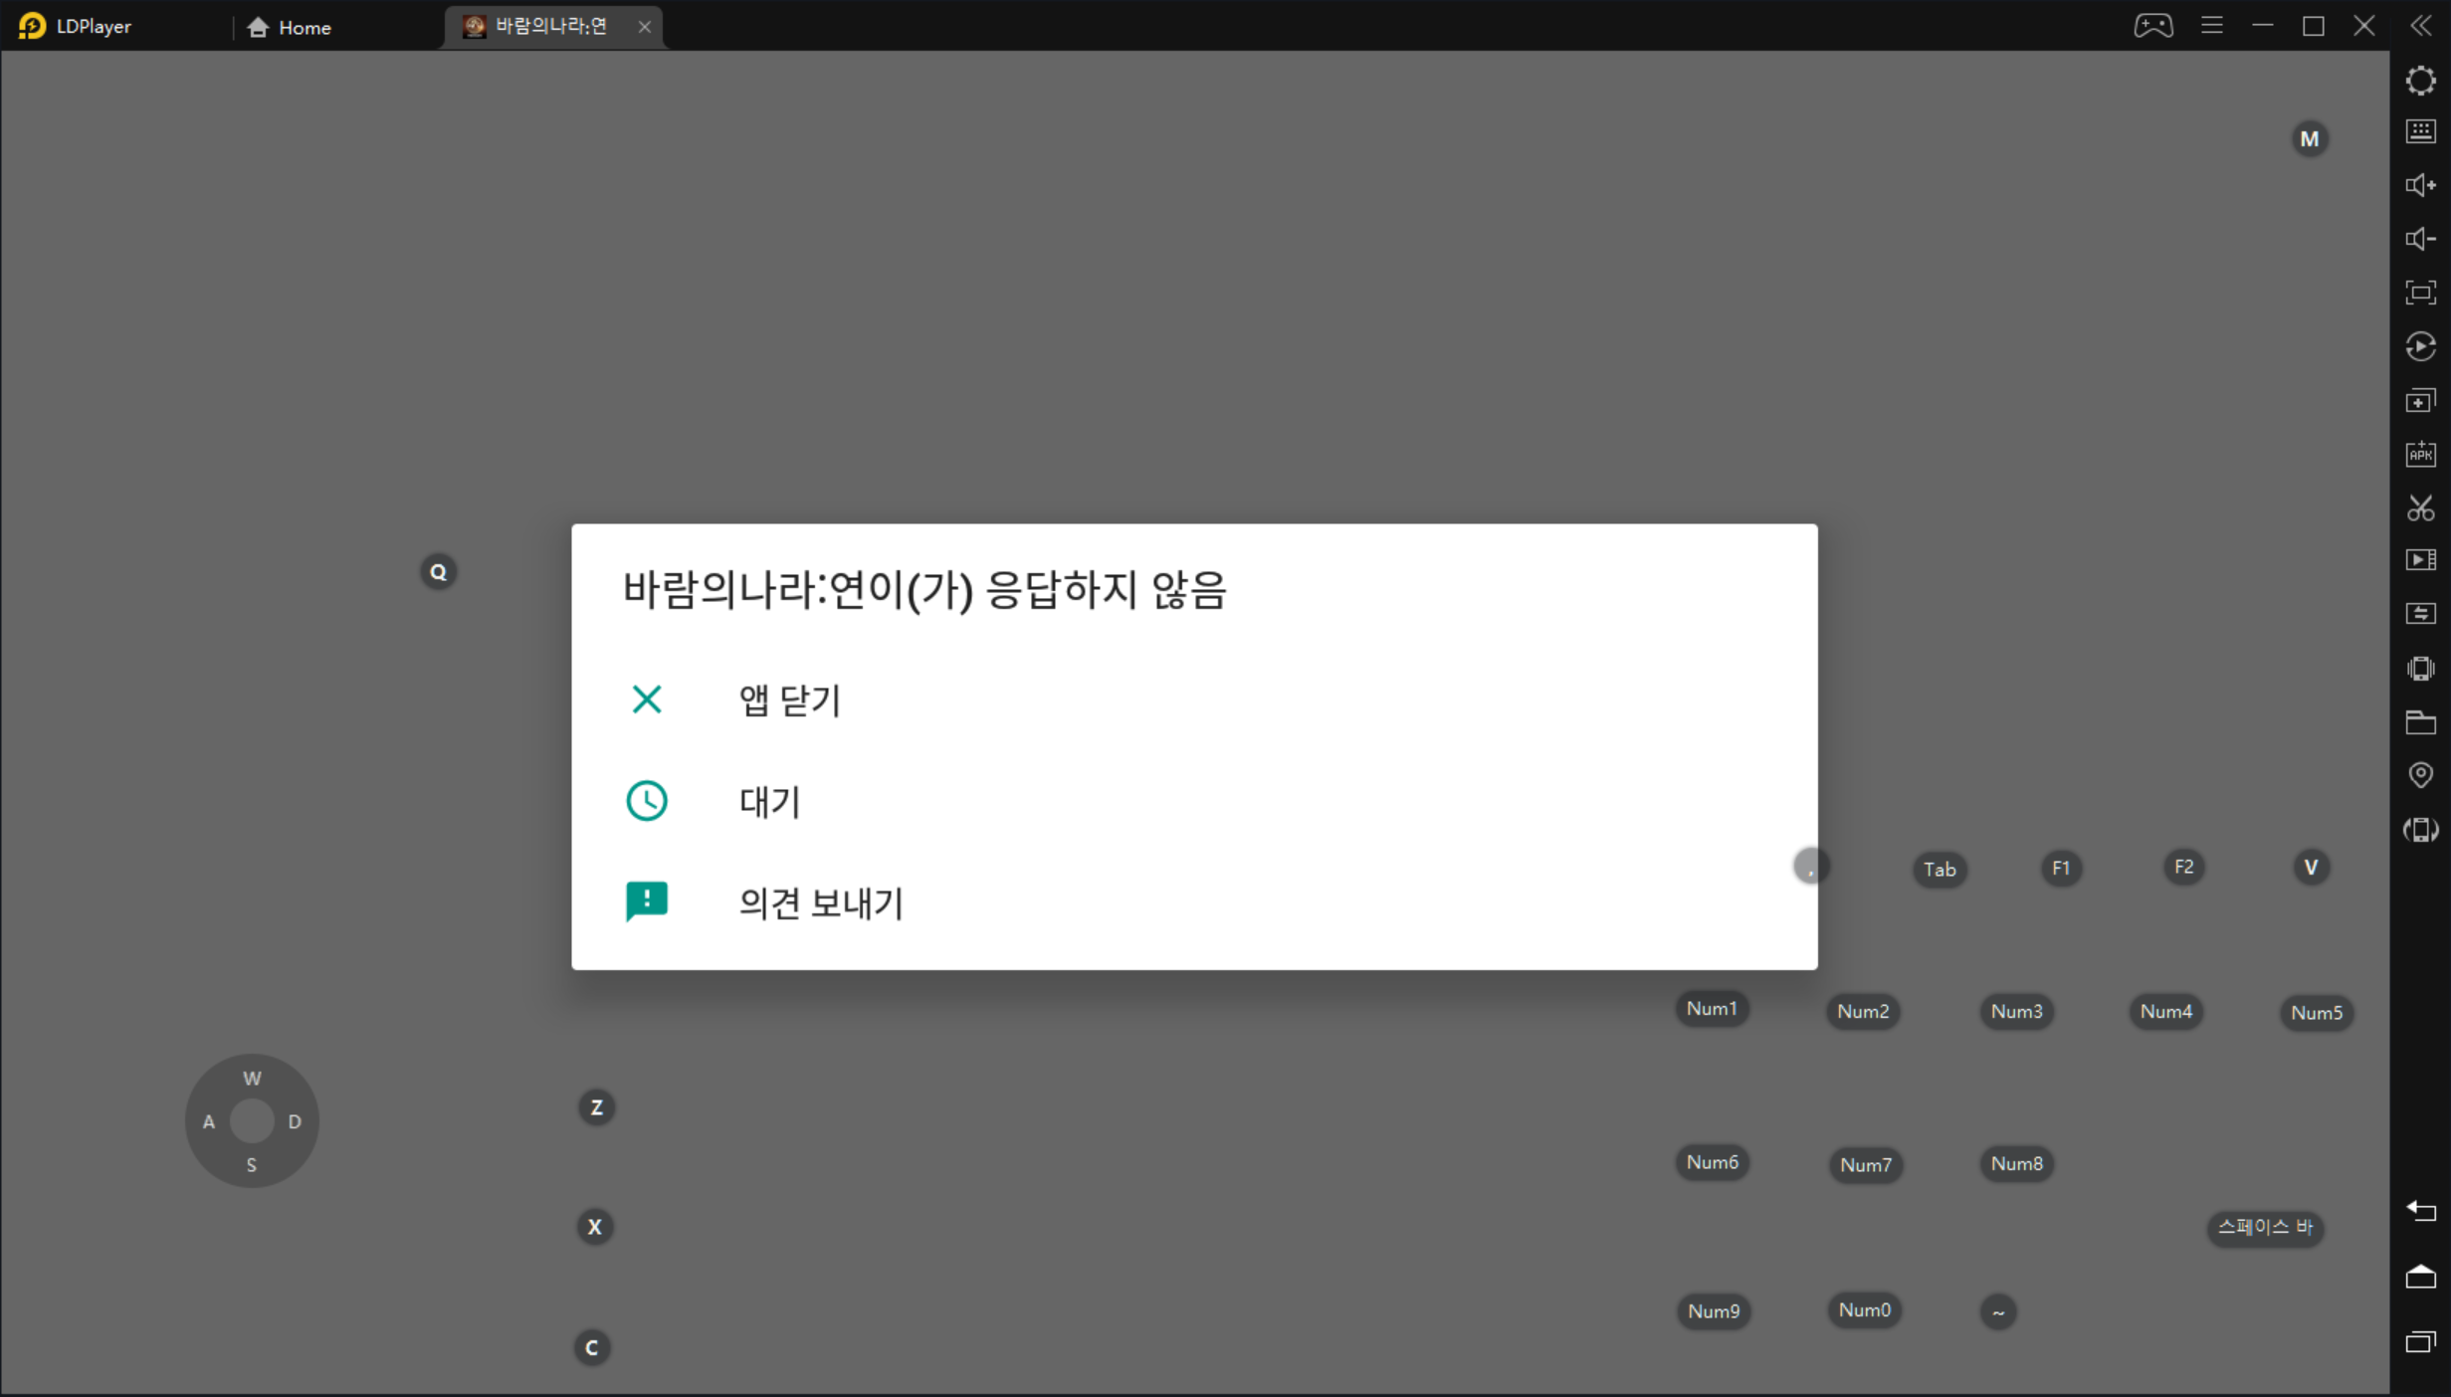This screenshot has width=2451, height=1397.
Task: Click the WASD directional pad center
Action: click(x=252, y=1121)
